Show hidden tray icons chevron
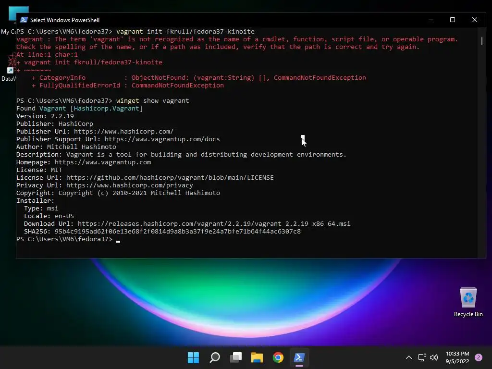Image resolution: width=492 pixels, height=369 pixels. [409, 357]
